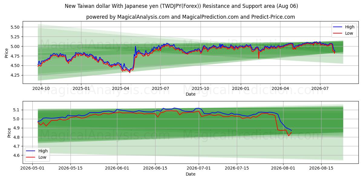Image resolution: width=363 pixels, height=181 pixels.
Task: Click the 'Date' axis label under bottom chart
Action: coord(191,174)
